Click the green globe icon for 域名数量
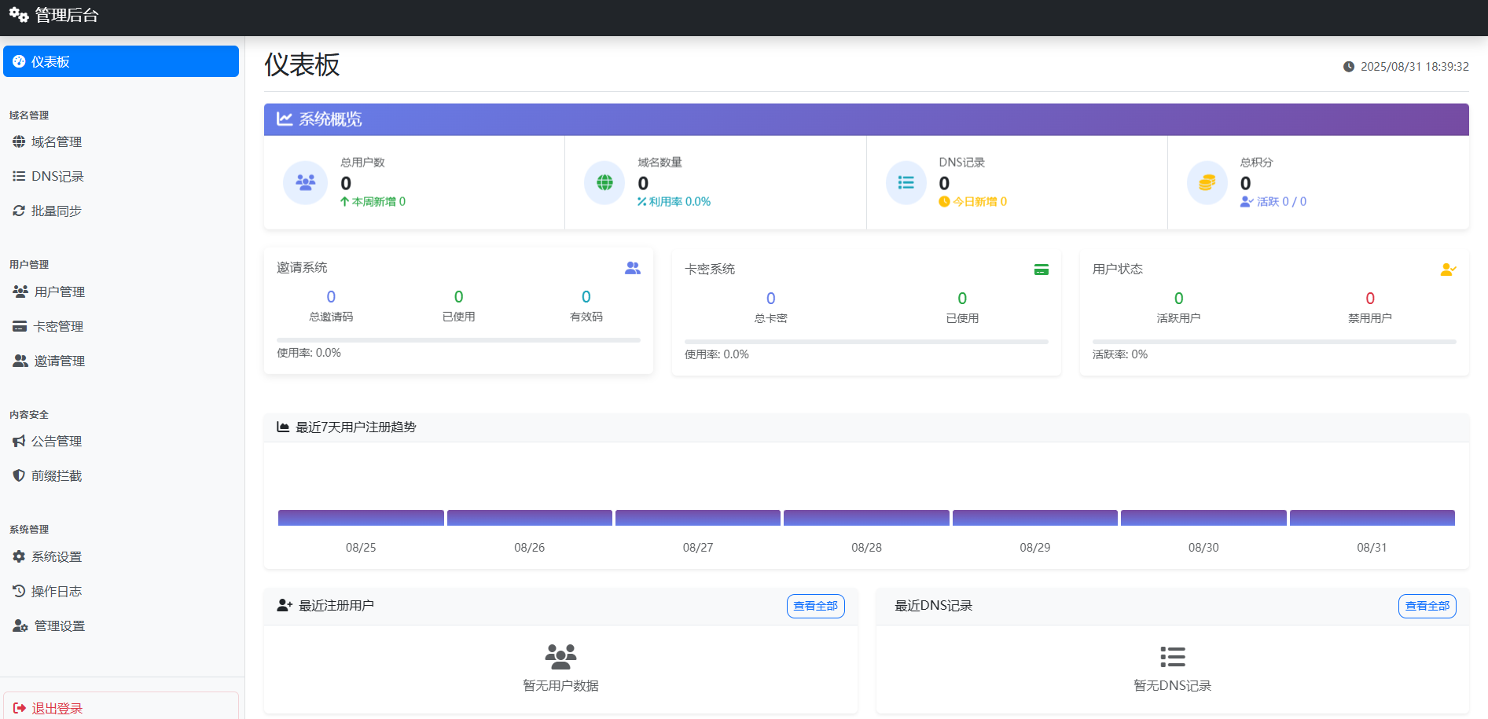Screen dimensions: 1488x719 pyautogui.click(x=604, y=182)
